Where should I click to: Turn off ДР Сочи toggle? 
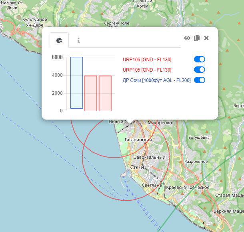click(200, 80)
